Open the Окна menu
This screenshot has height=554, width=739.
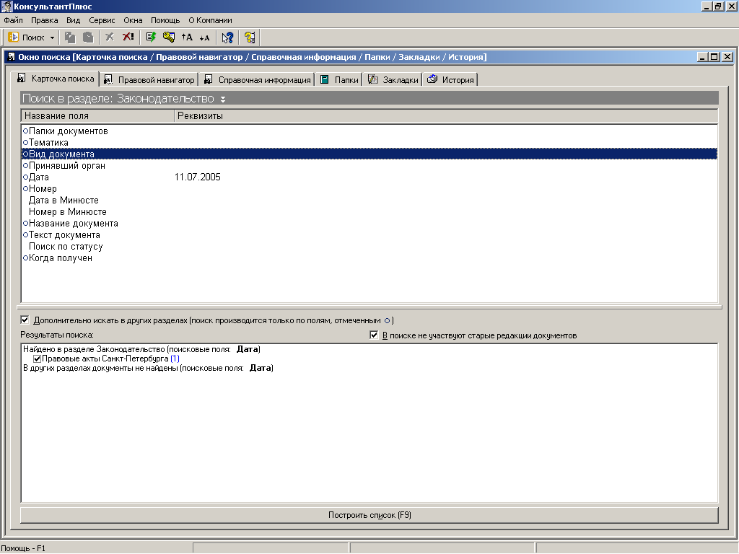pos(133,20)
